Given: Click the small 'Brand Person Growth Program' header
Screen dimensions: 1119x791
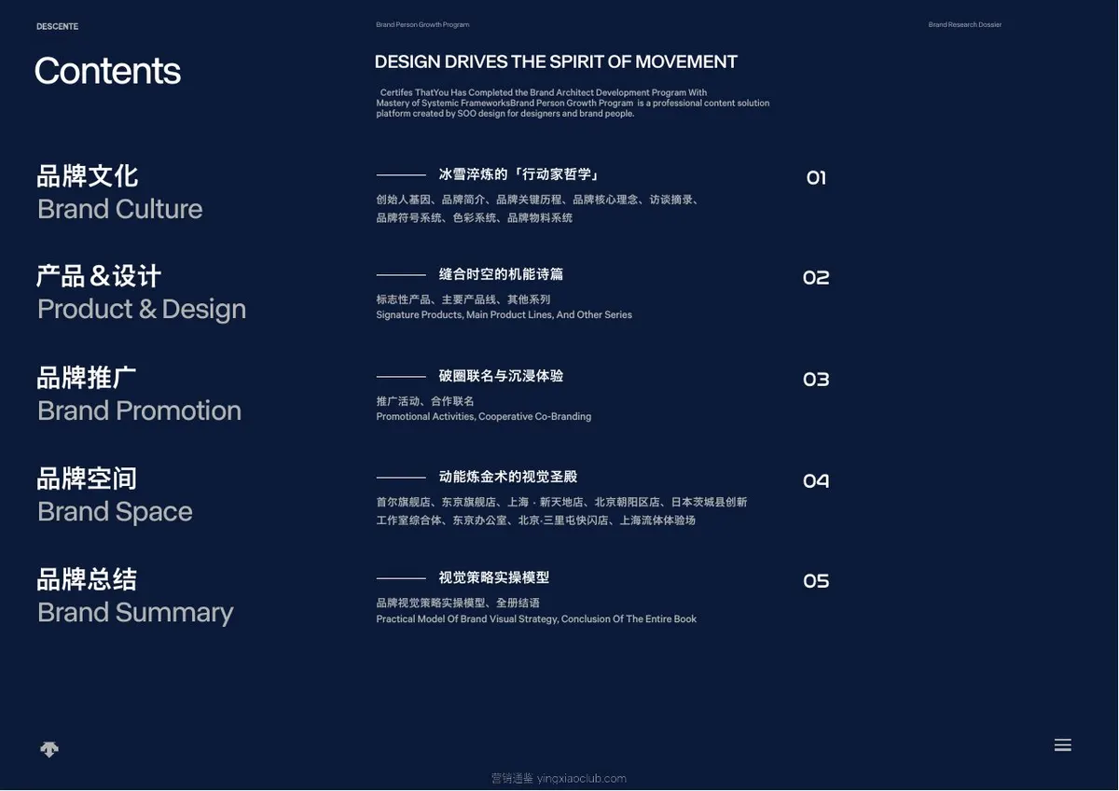Looking at the screenshot, I should pos(422,24).
